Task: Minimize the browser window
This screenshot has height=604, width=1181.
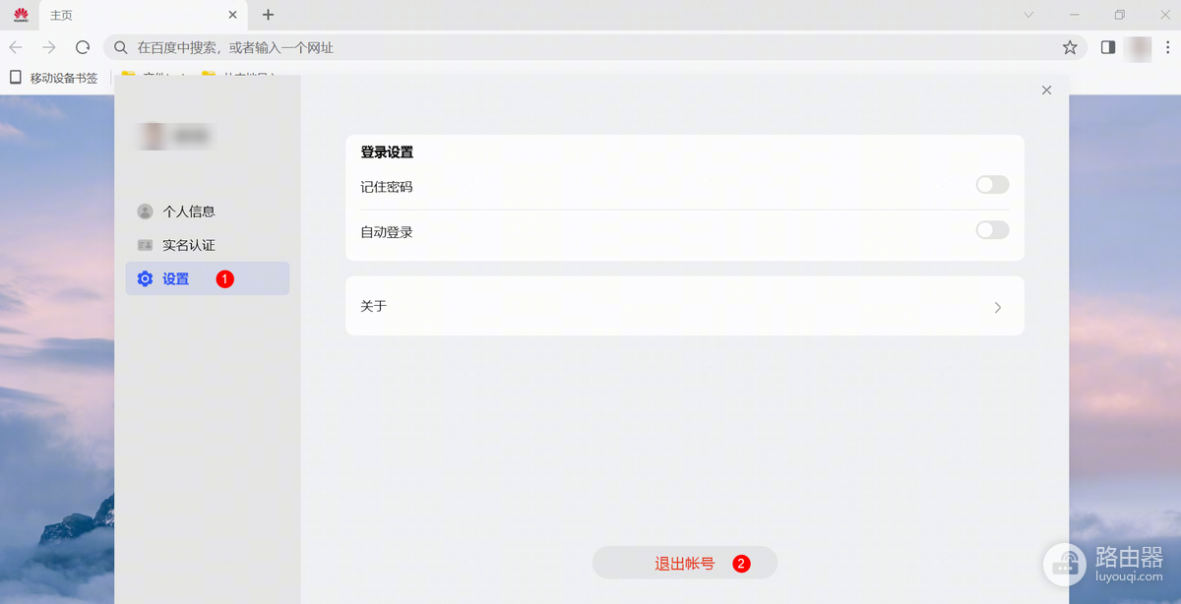Action: click(1075, 15)
